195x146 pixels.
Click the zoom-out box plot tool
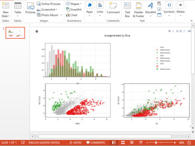point(181,31)
